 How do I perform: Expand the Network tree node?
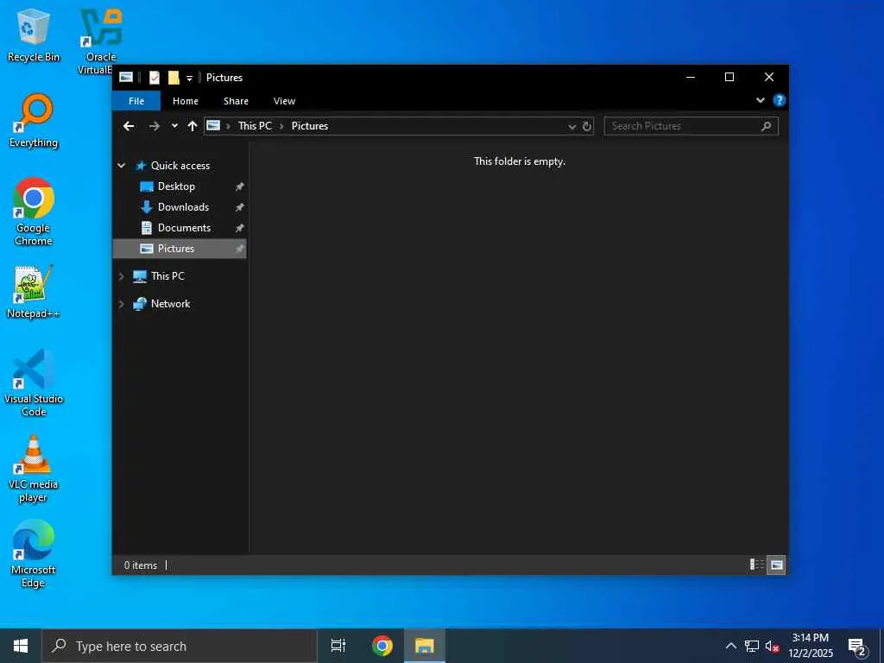coord(121,304)
